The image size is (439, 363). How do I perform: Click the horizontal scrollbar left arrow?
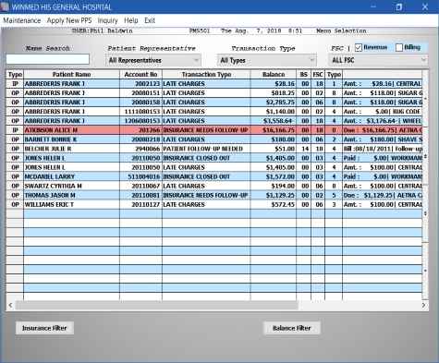pos(10,305)
